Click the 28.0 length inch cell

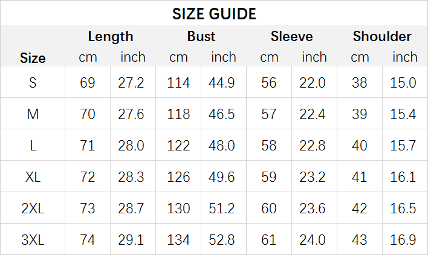[131, 146]
